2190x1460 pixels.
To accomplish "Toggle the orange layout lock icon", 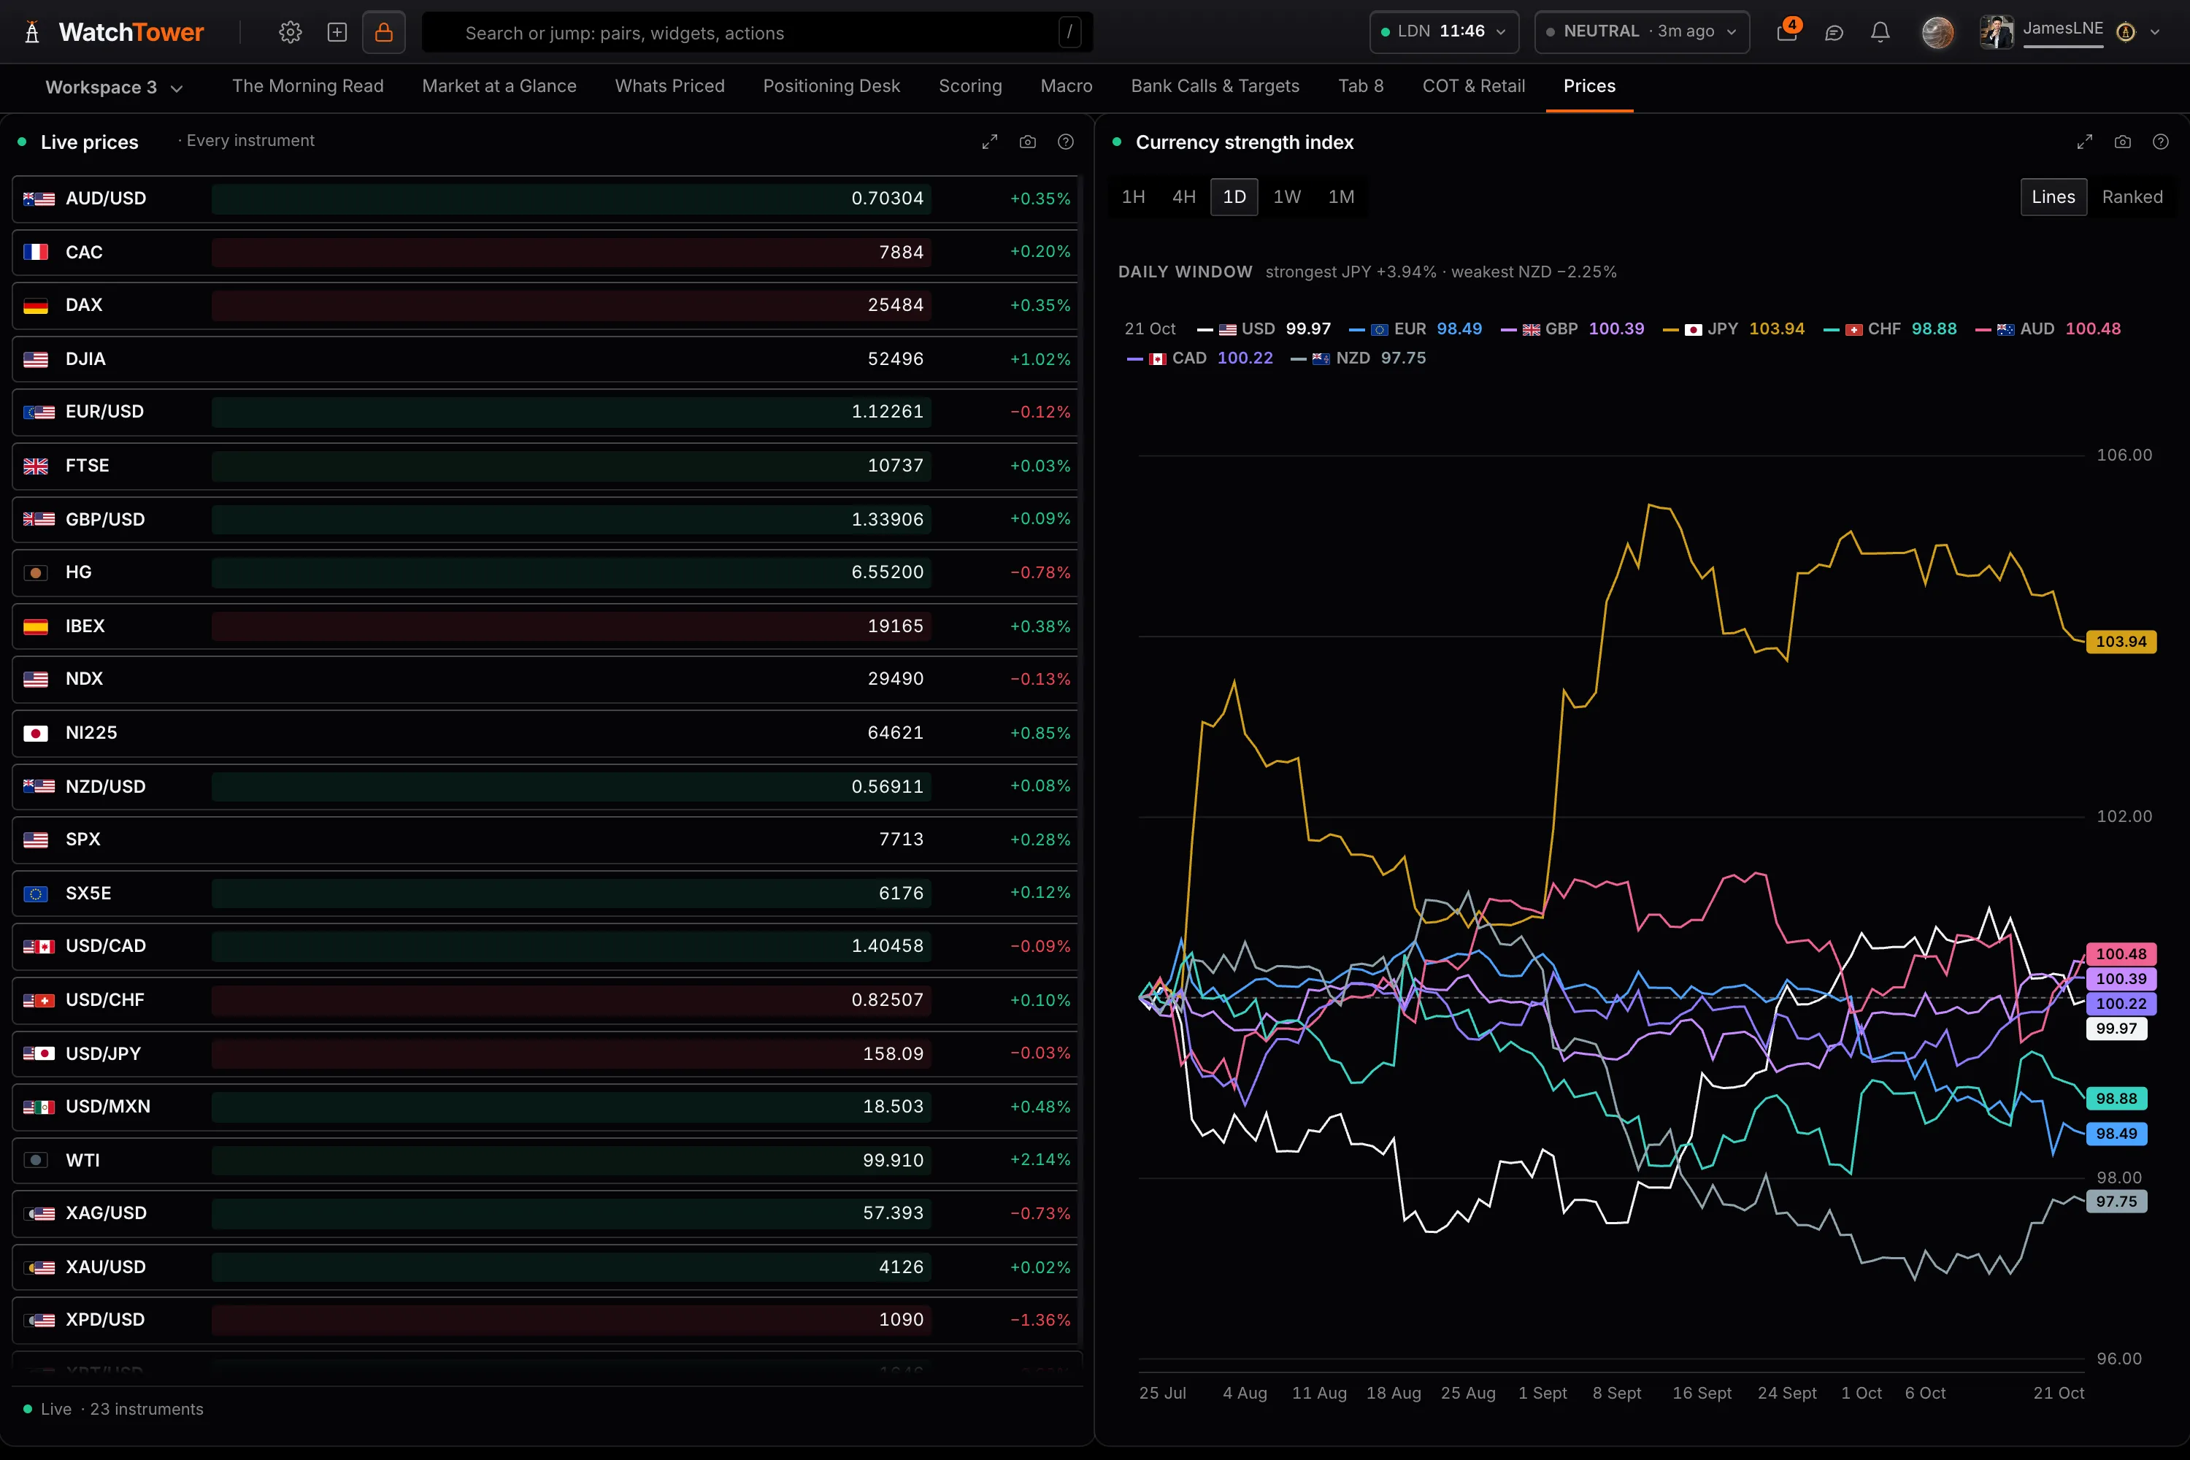I will pyautogui.click(x=384, y=33).
